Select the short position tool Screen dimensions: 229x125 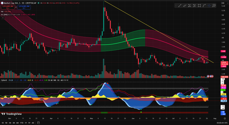click(194, 5)
